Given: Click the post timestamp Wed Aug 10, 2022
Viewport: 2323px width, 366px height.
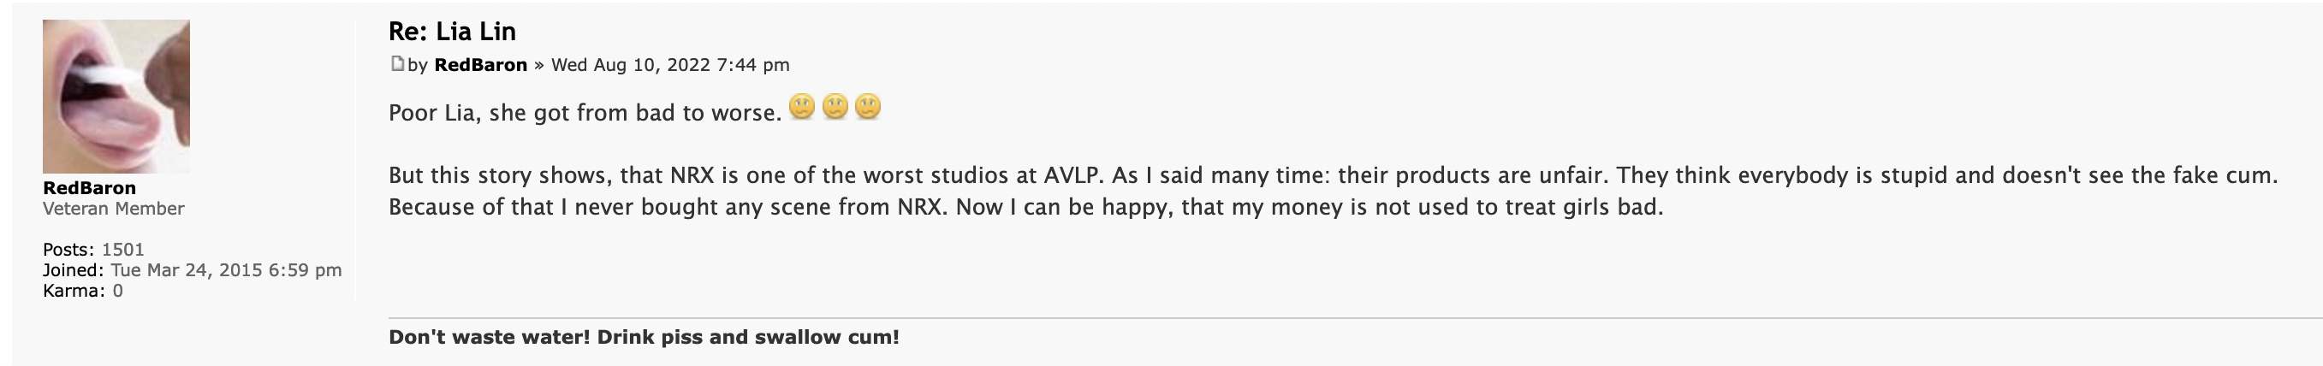Looking at the screenshot, I should point(670,65).
